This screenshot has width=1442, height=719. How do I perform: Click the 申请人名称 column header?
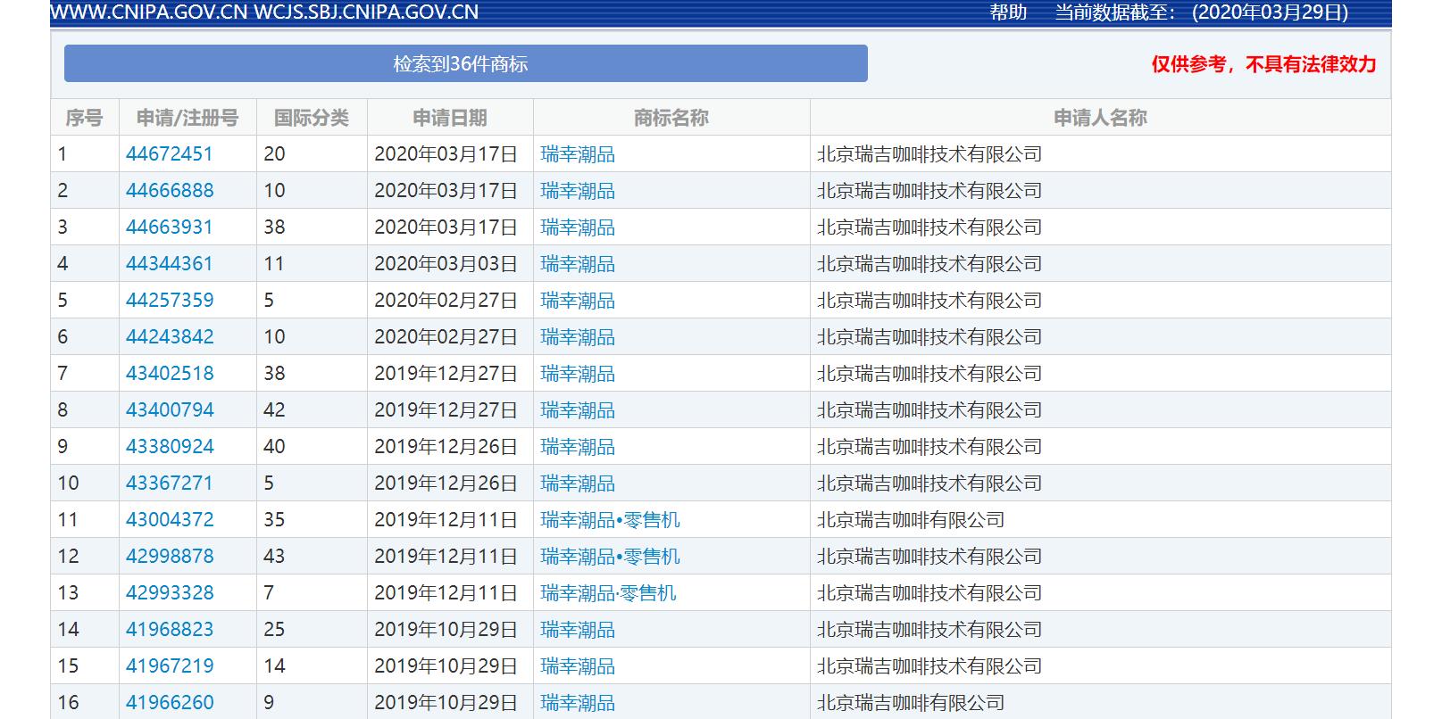pos(1100,118)
